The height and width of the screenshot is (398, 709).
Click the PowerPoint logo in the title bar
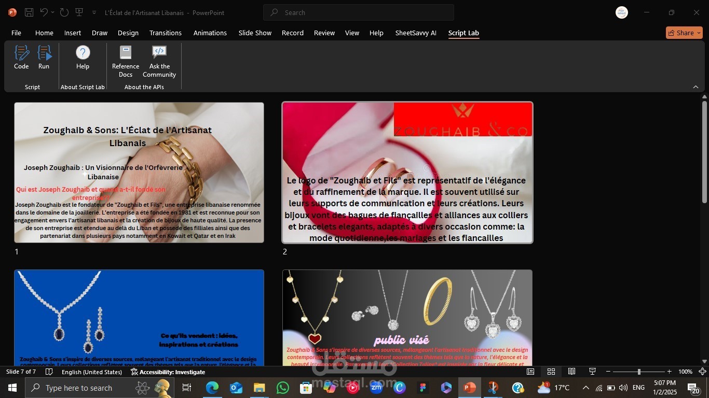click(x=12, y=12)
